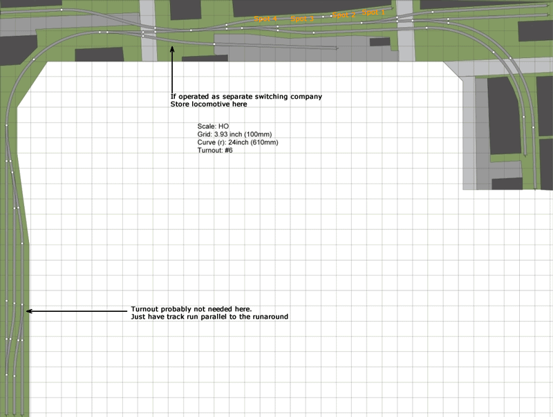
Task: Click 'Just have track run parallel' text line
Action: click(209, 317)
